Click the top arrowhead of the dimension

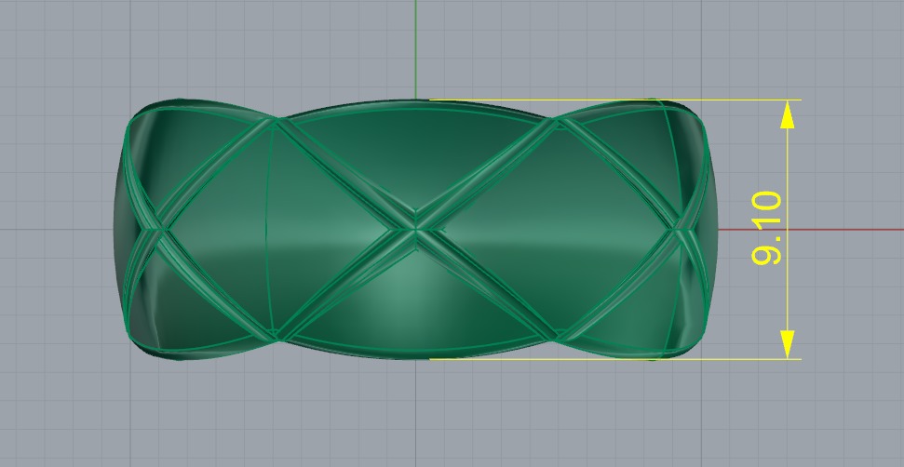click(787, 114)
